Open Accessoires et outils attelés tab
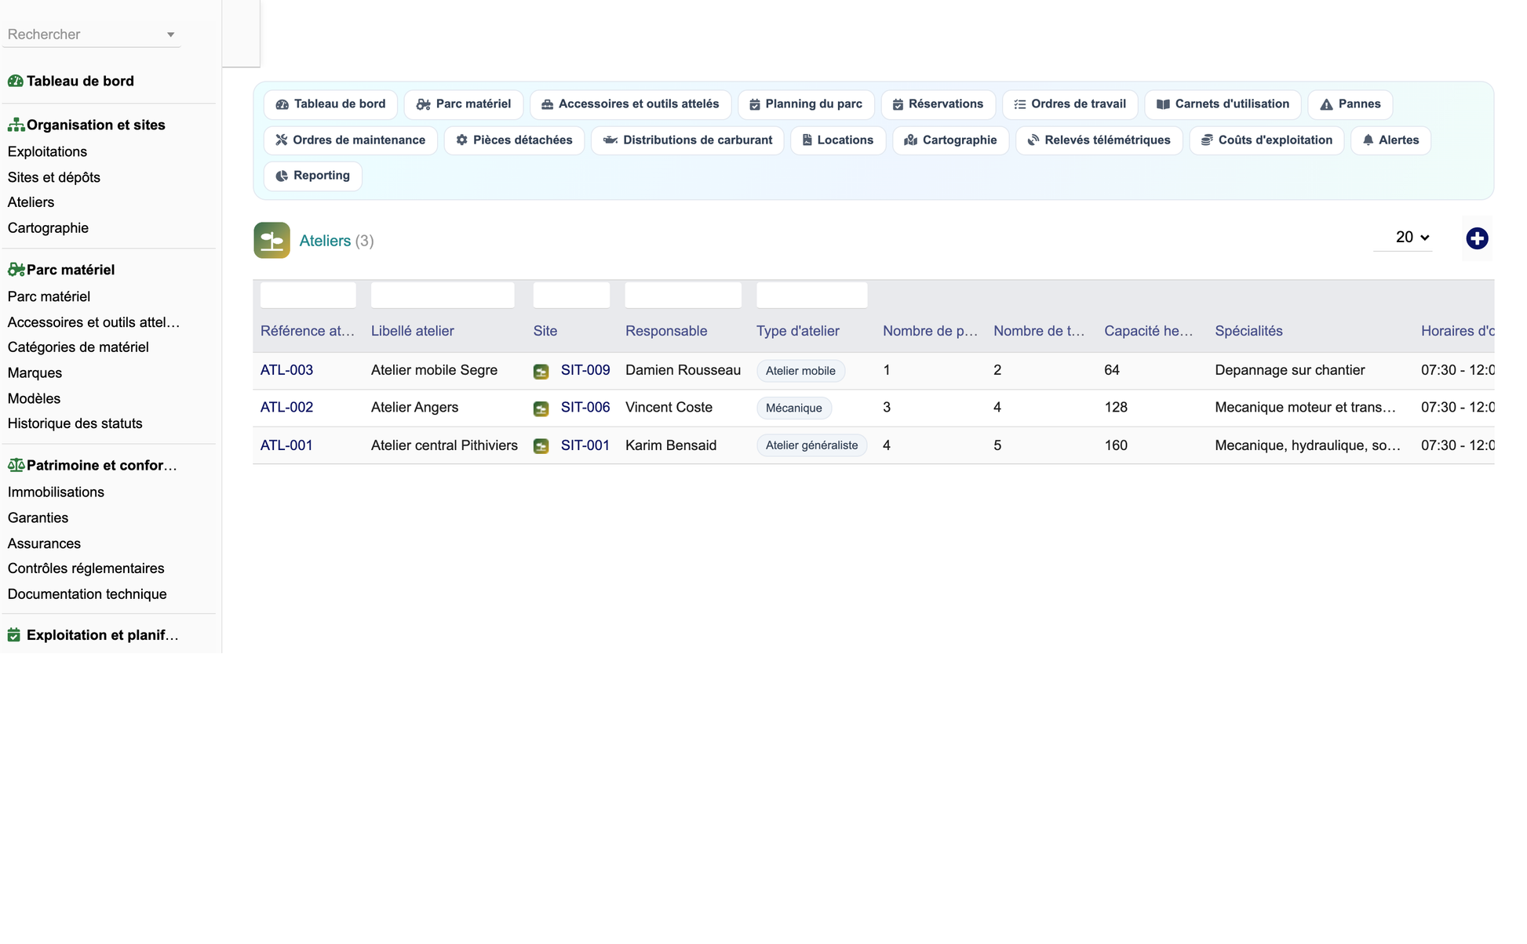 click(x=630, y=104)
